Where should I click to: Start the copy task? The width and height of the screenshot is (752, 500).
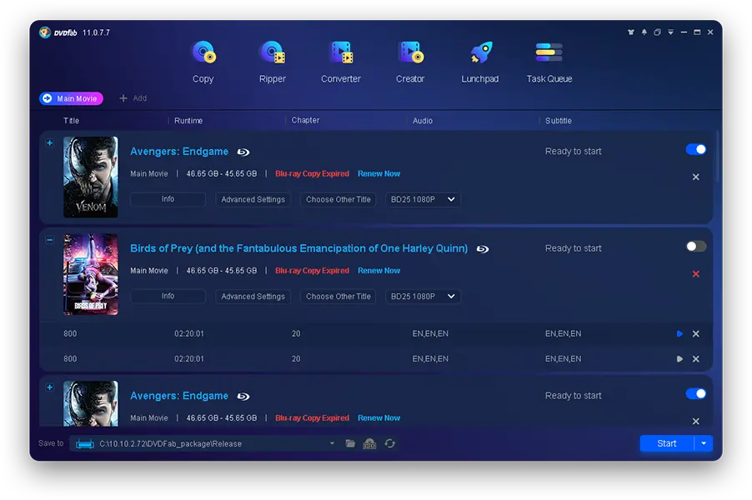point(667,443)
